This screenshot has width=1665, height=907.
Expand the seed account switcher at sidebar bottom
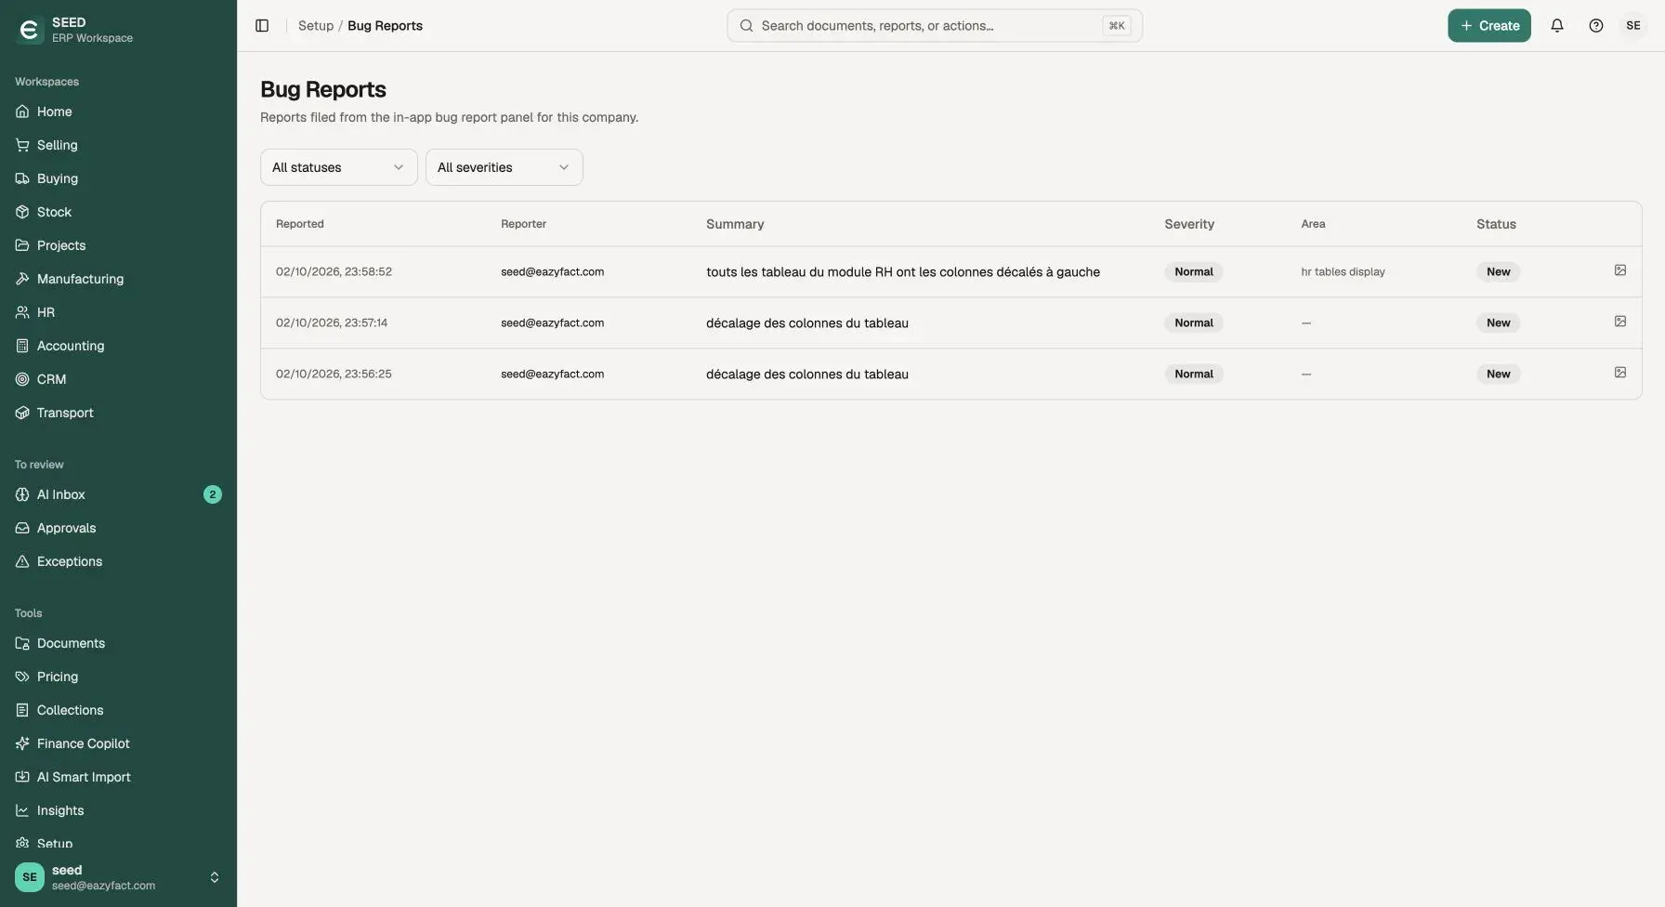(118, 877)
